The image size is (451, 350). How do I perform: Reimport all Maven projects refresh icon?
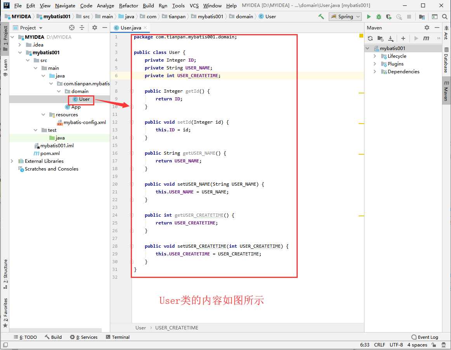tap(370, 38)
